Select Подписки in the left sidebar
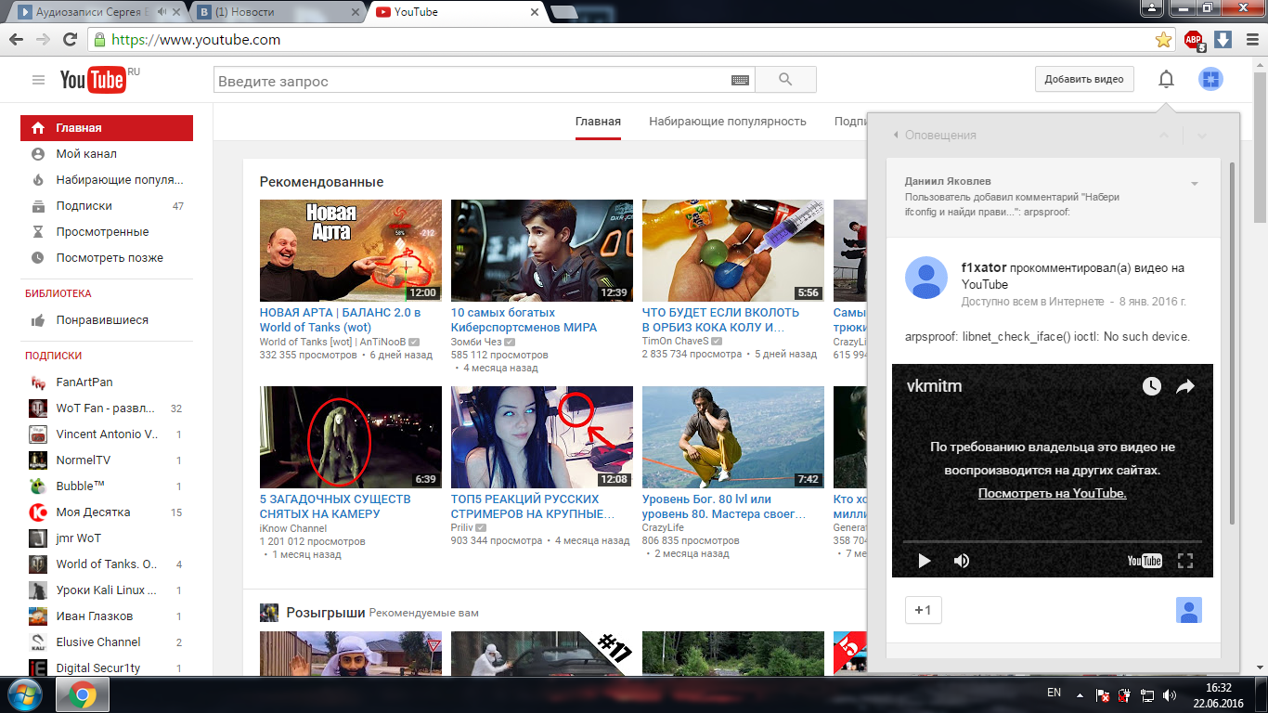The width and height of the screenshot is (1268, 713). [84, 206]
